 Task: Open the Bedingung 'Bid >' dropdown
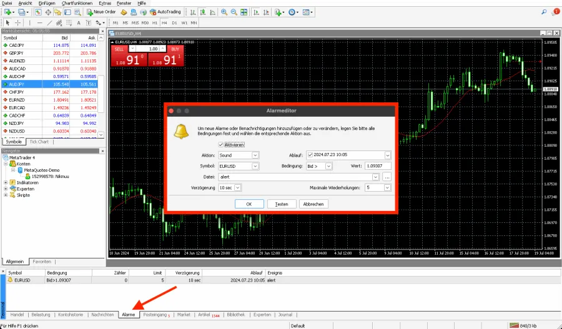point(328,166)
